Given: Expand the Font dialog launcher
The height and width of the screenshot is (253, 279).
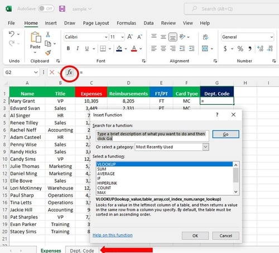Looking at the screenshot, I should coord(144,61).
